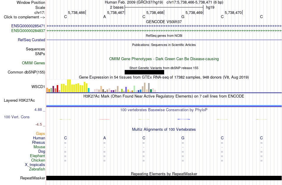Click 'Repeating Elements by RepeatMasker' title

164,174
